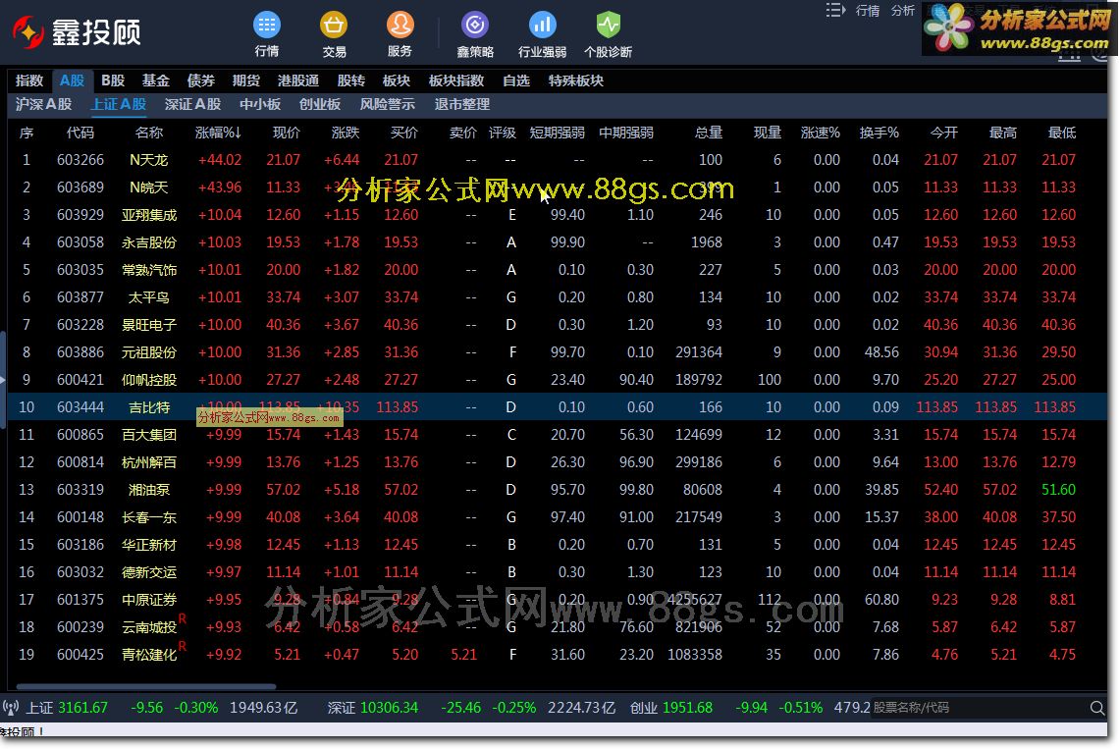Click the search magnifier icon
Screen dimensions: 1120x749
pyautogui.click(x=1097, y=708)
